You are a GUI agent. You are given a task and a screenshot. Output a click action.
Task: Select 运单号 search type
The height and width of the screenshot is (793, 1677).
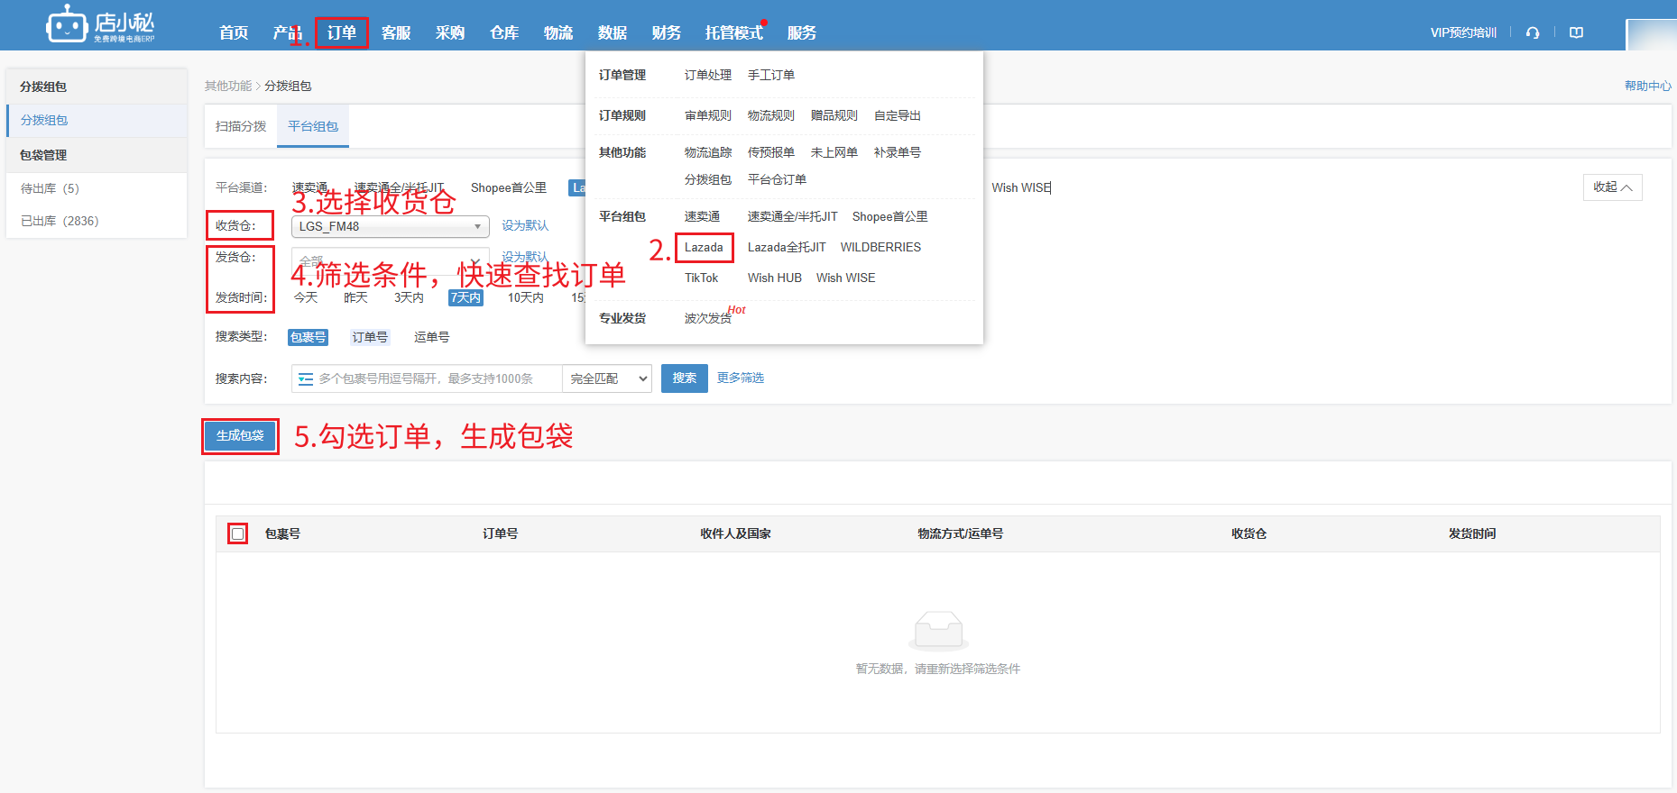pos(431,337)
